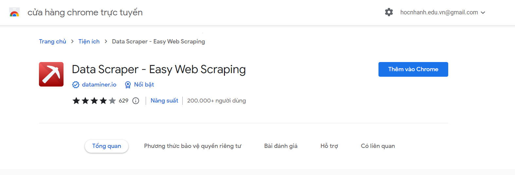Switch to Phương thức bảo vệ quyền riêng tư tab
Screen dimensions: 515x175
coord(193,146)
